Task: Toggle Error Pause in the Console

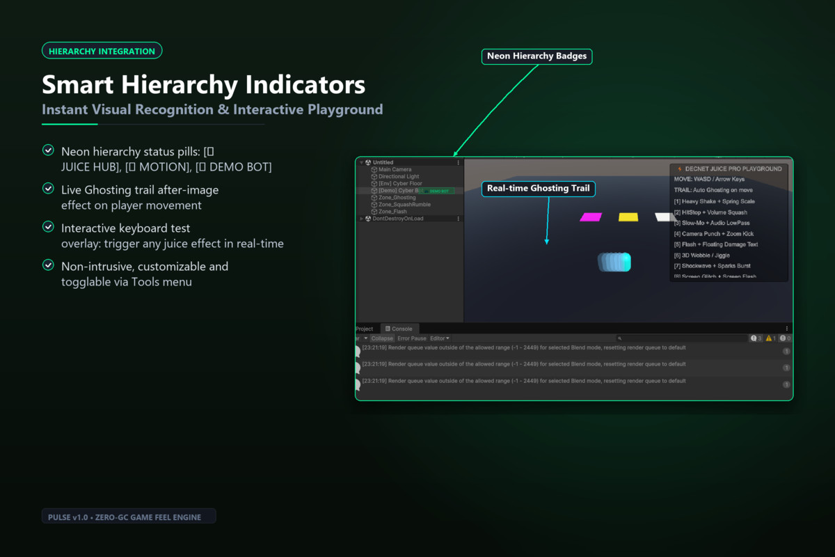Action: tap(412, 338)
